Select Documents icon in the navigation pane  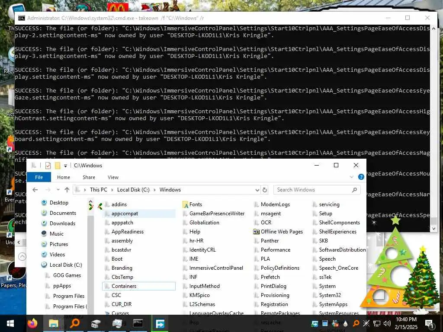tap(44, 213)
